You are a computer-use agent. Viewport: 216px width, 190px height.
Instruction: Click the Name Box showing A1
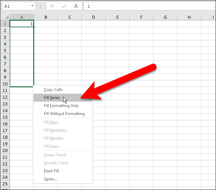pyautogui.click(x=19, y=6)
